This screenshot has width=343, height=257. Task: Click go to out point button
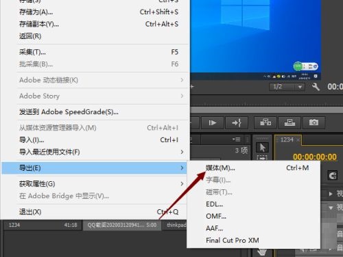tap(237, 123)
